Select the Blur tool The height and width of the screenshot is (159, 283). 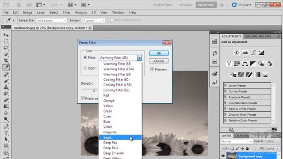point(6,113)
